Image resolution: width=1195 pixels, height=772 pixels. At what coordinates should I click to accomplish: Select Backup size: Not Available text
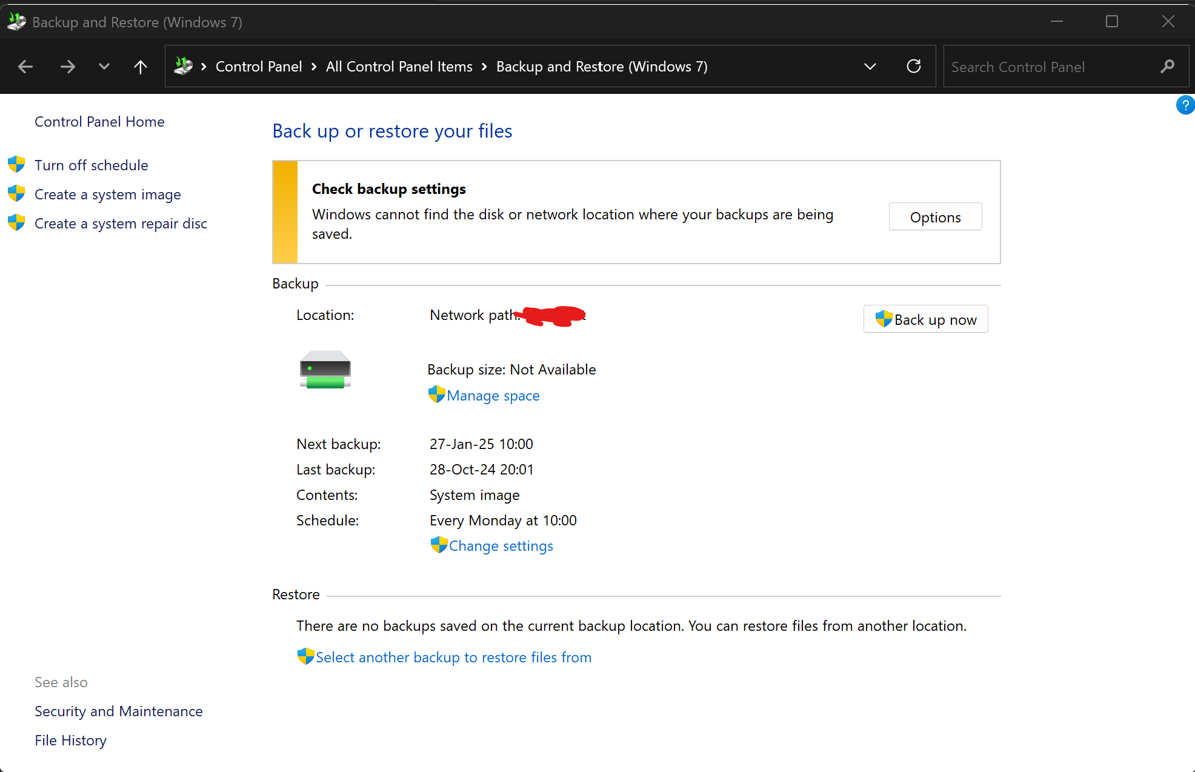[x=511, y=370]
